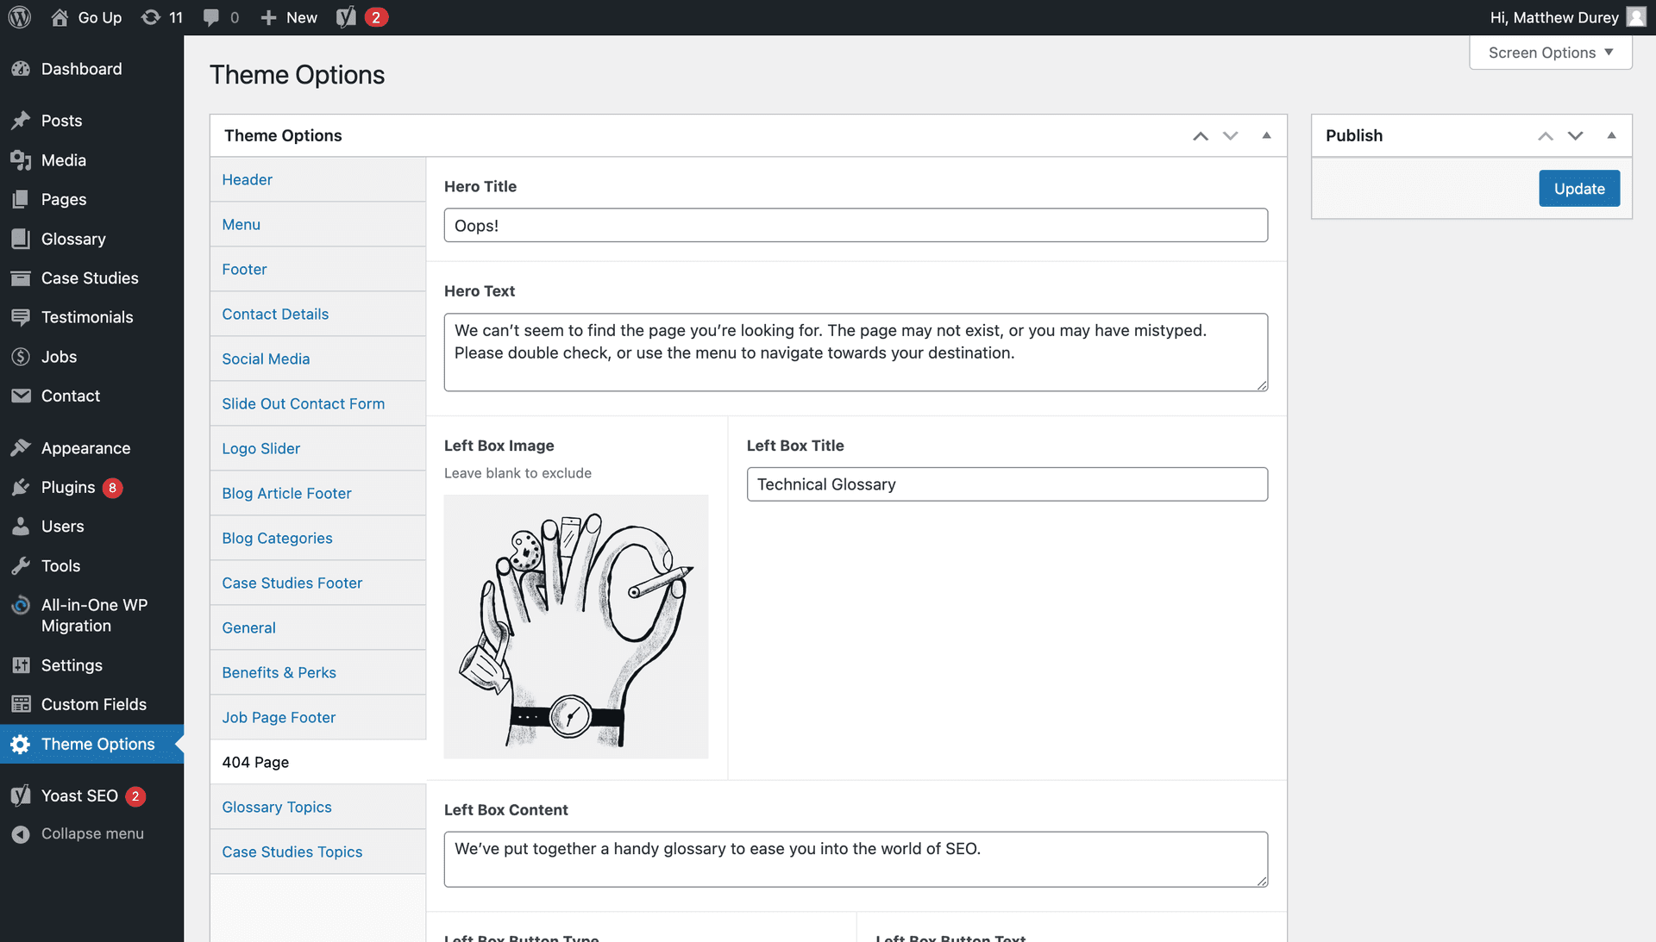The image size is (1656, 942).
Task: Open Hi, Matthew Durey account menu
Action: [x=1568, y=17]
